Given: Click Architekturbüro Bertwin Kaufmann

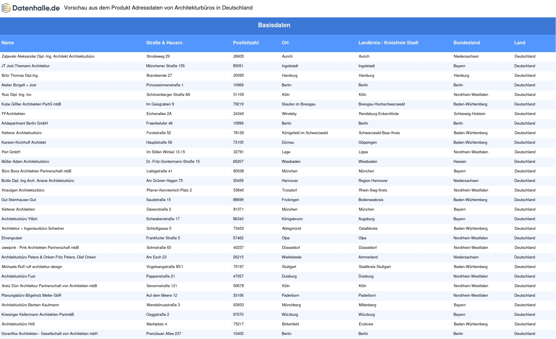Looking at the screenshot, I should point(30,305).
